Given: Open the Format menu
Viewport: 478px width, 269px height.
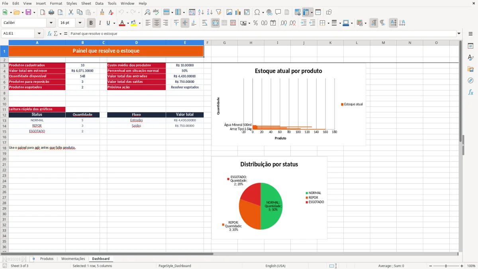Looking at the screenshot, I should pyautogui.click(x=56, y=3).
